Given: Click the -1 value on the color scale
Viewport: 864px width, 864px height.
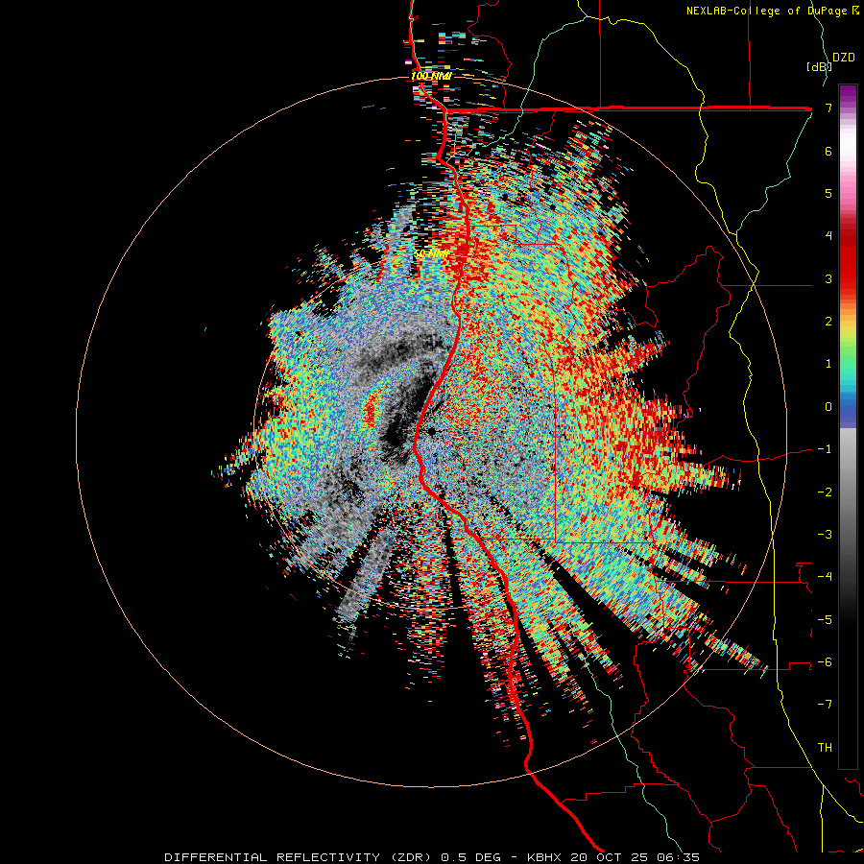Looking at the screenshot, I should [825, 449].
